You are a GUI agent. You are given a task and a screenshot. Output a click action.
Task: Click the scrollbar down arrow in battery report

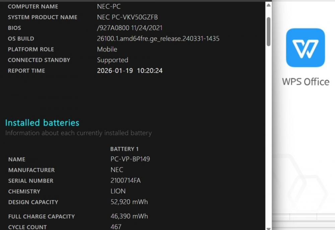pyautogui.click(x=269, y=228)
